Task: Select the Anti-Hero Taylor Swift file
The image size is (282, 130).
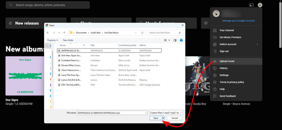Action: pos(110,56)
